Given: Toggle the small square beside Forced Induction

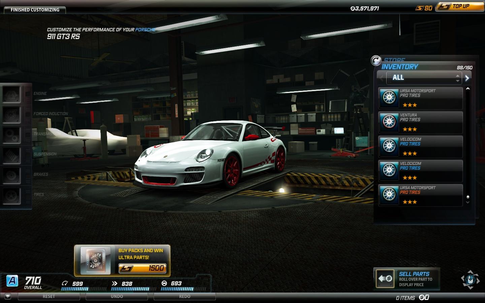Looking at the screenshot, I should (x=28, y=114).
